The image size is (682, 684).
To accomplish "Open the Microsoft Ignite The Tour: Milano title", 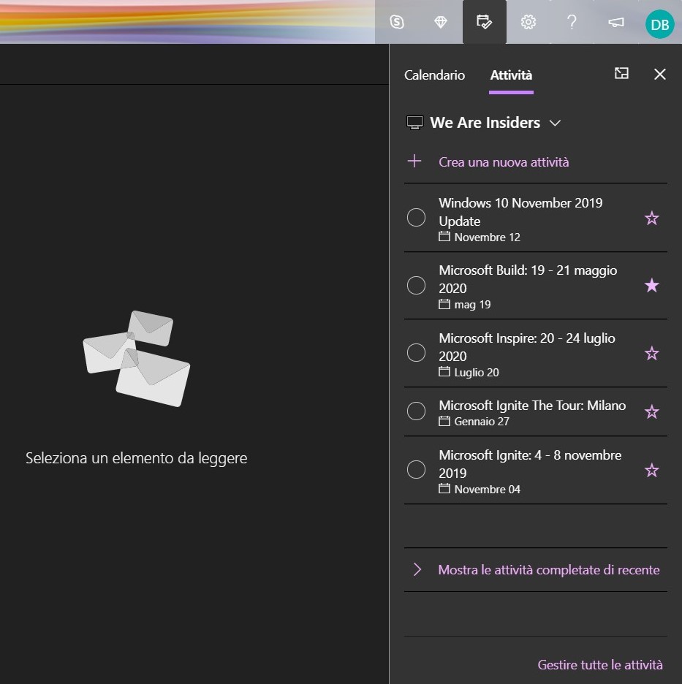I will point(532,406).
